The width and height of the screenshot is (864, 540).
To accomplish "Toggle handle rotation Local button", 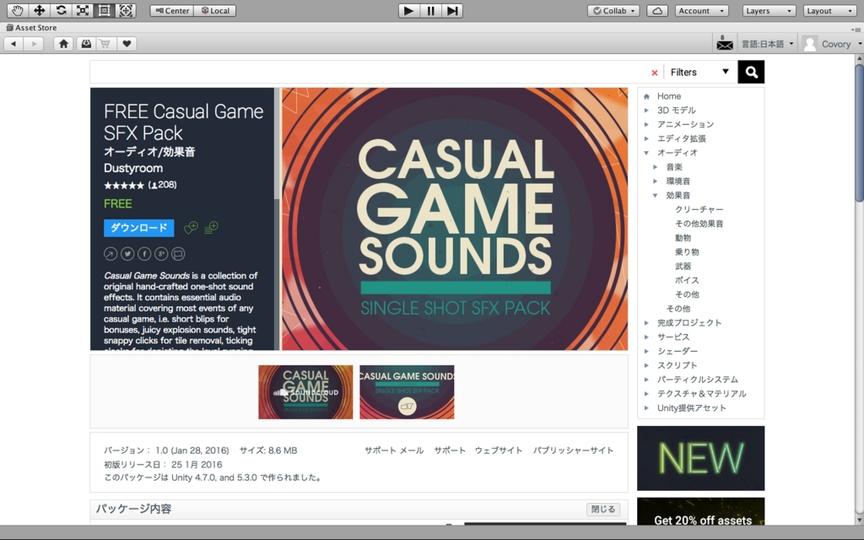I will pyautogui.click(x=215, y=10).
